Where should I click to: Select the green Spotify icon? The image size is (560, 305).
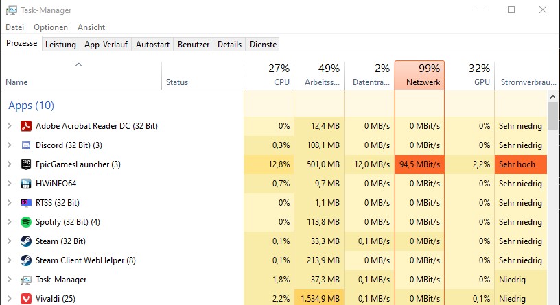(x=25, y=222)
